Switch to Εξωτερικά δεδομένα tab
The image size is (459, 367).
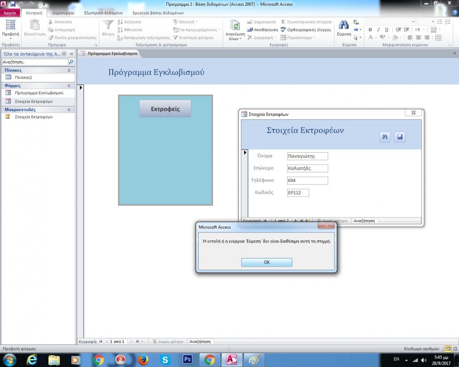[x=103, y=13]
